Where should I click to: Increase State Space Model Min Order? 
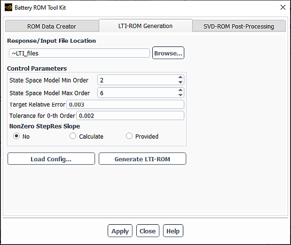(x=180, y=77)
